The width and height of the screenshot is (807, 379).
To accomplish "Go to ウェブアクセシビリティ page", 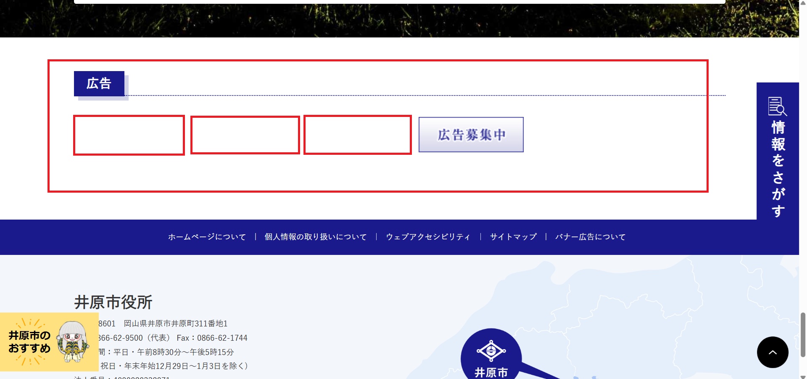I will tap(428, 237).
